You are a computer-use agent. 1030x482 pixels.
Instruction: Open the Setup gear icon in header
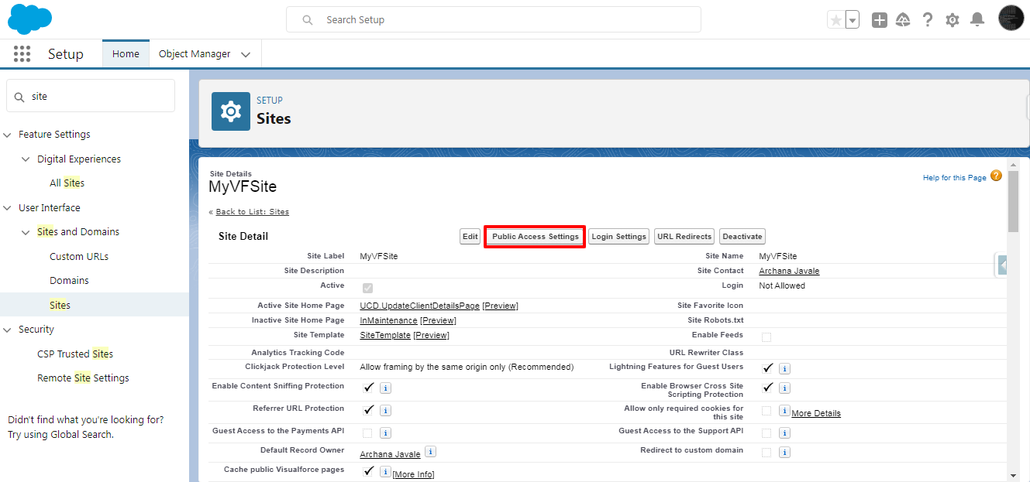952,20
